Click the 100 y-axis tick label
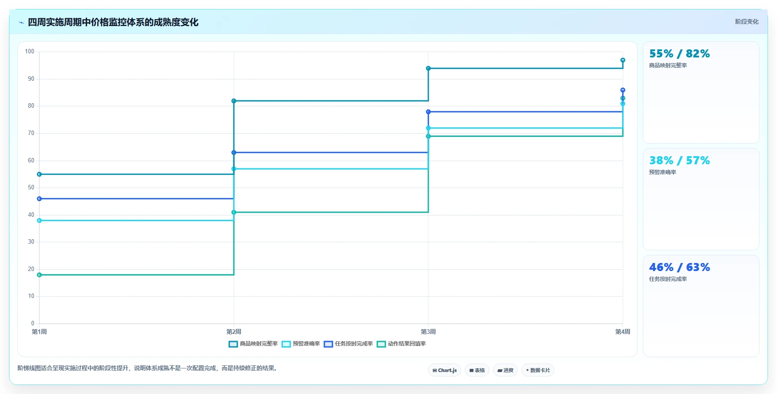 30,52
